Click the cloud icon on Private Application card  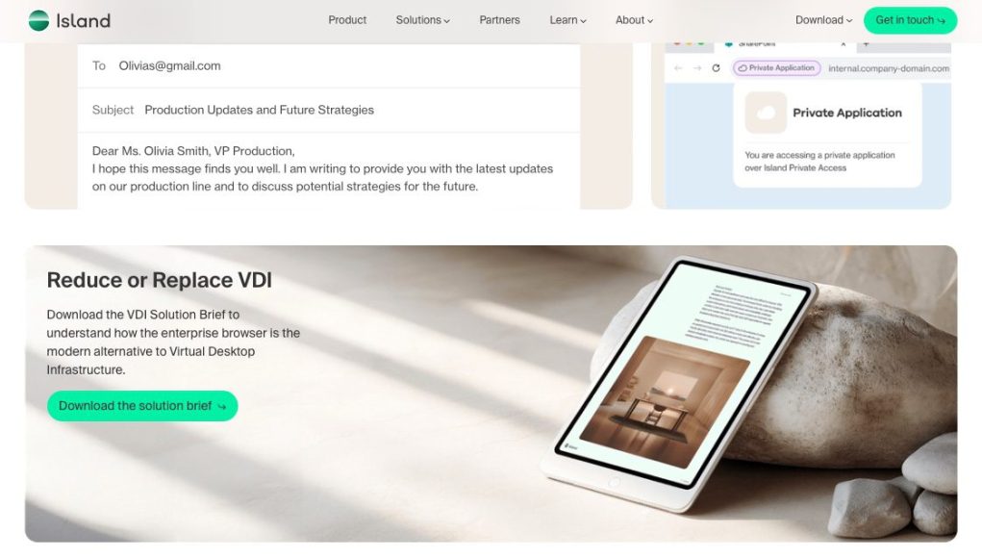tap(766, 113)
